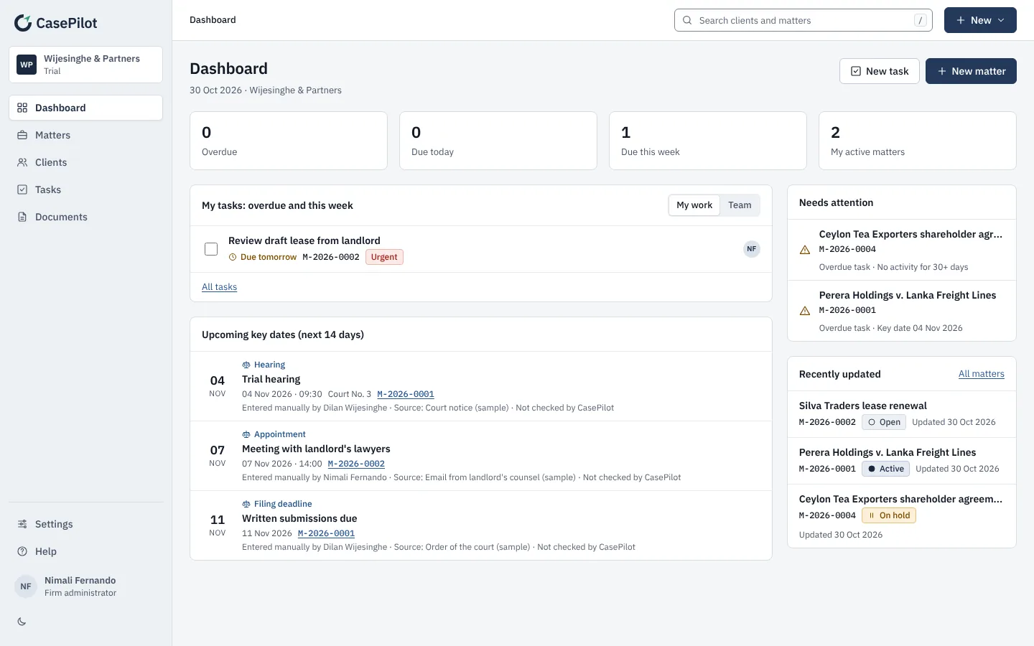Open Settings in sidebar
Viewport: 1034px width, 646px height.
85,524
